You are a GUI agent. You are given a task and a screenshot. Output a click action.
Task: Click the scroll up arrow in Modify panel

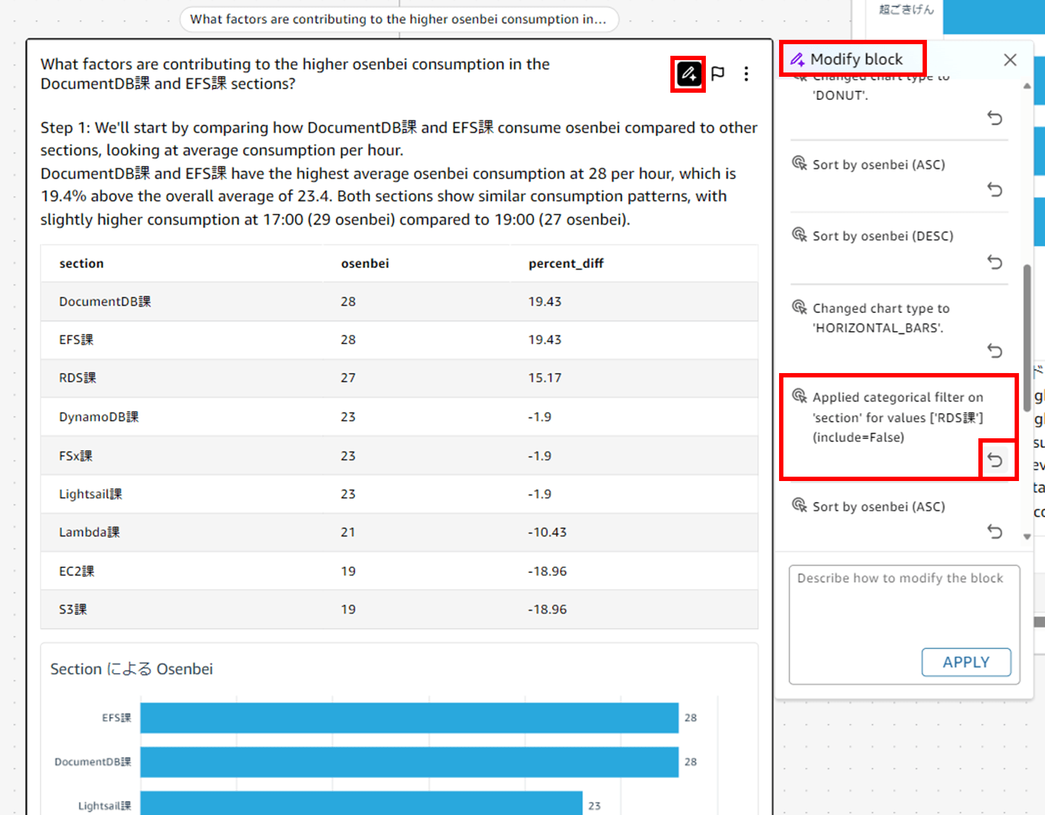1027,86
